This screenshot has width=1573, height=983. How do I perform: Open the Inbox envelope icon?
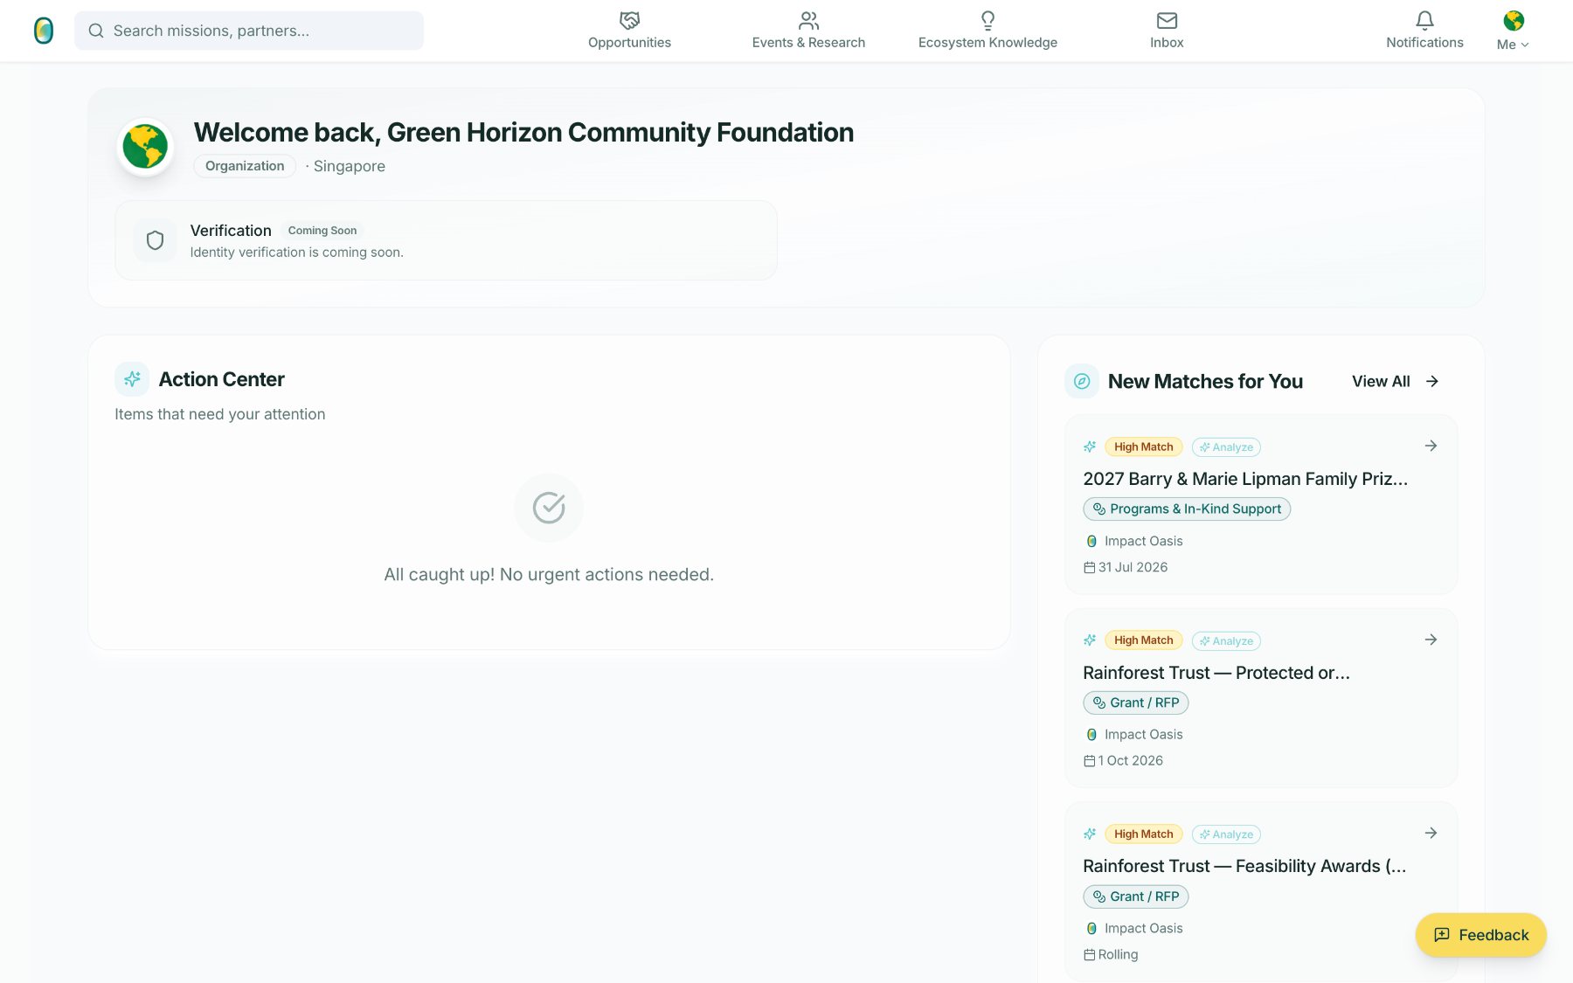(1167, 20)
